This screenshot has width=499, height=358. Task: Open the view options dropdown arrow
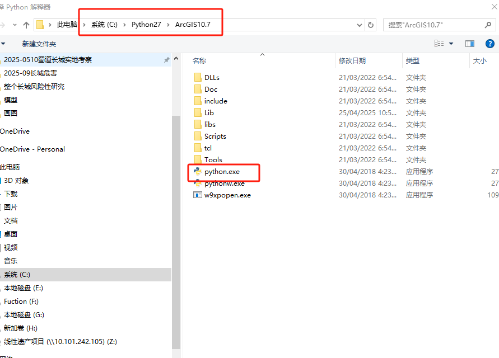(x=451, y=44)
